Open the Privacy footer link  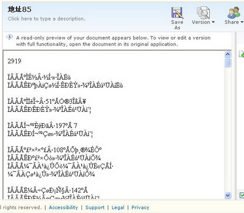click(141, 207)
